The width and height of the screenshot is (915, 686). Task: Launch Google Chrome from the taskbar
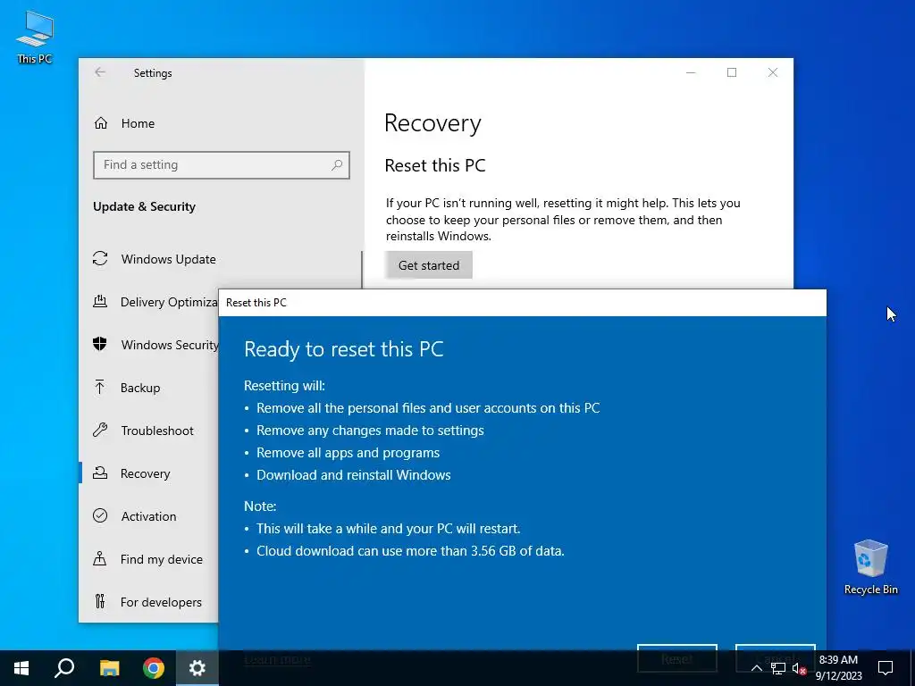[x=154, y=668]
